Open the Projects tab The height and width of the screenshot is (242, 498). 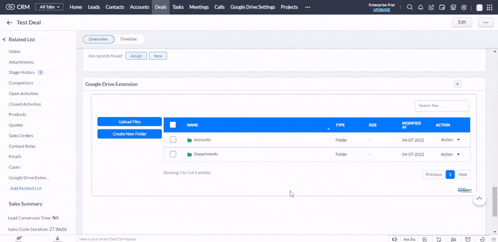point(289,7)
